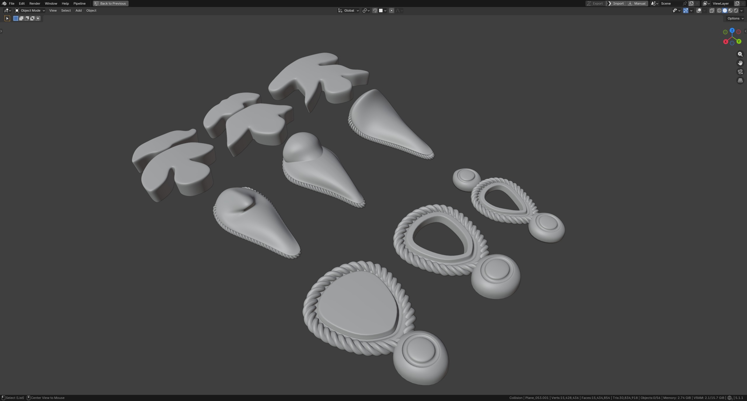747x401 pixels.
Task: Open the Object Mode dropdown
Action: pyautogui.click(x=30, y=10)
